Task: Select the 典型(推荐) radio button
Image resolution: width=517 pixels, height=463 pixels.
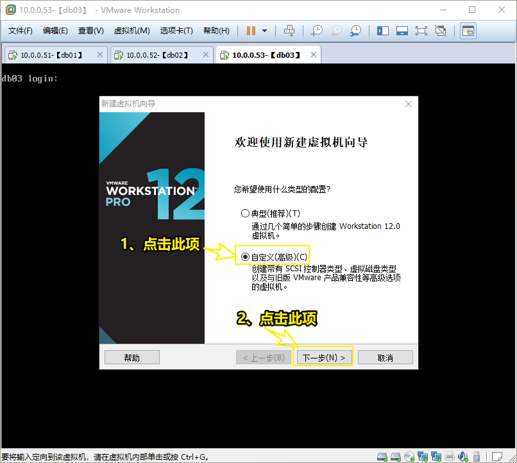Action: (x=245, y=213)
